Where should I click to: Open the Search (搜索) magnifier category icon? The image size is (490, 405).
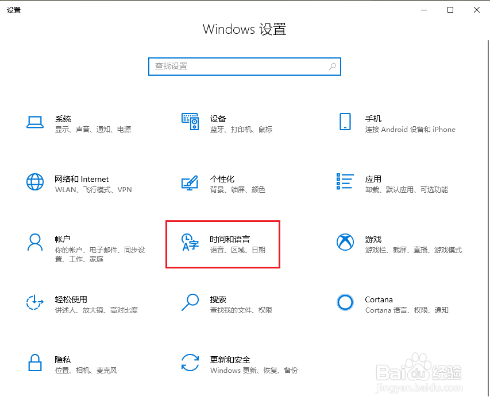(190, 302)
